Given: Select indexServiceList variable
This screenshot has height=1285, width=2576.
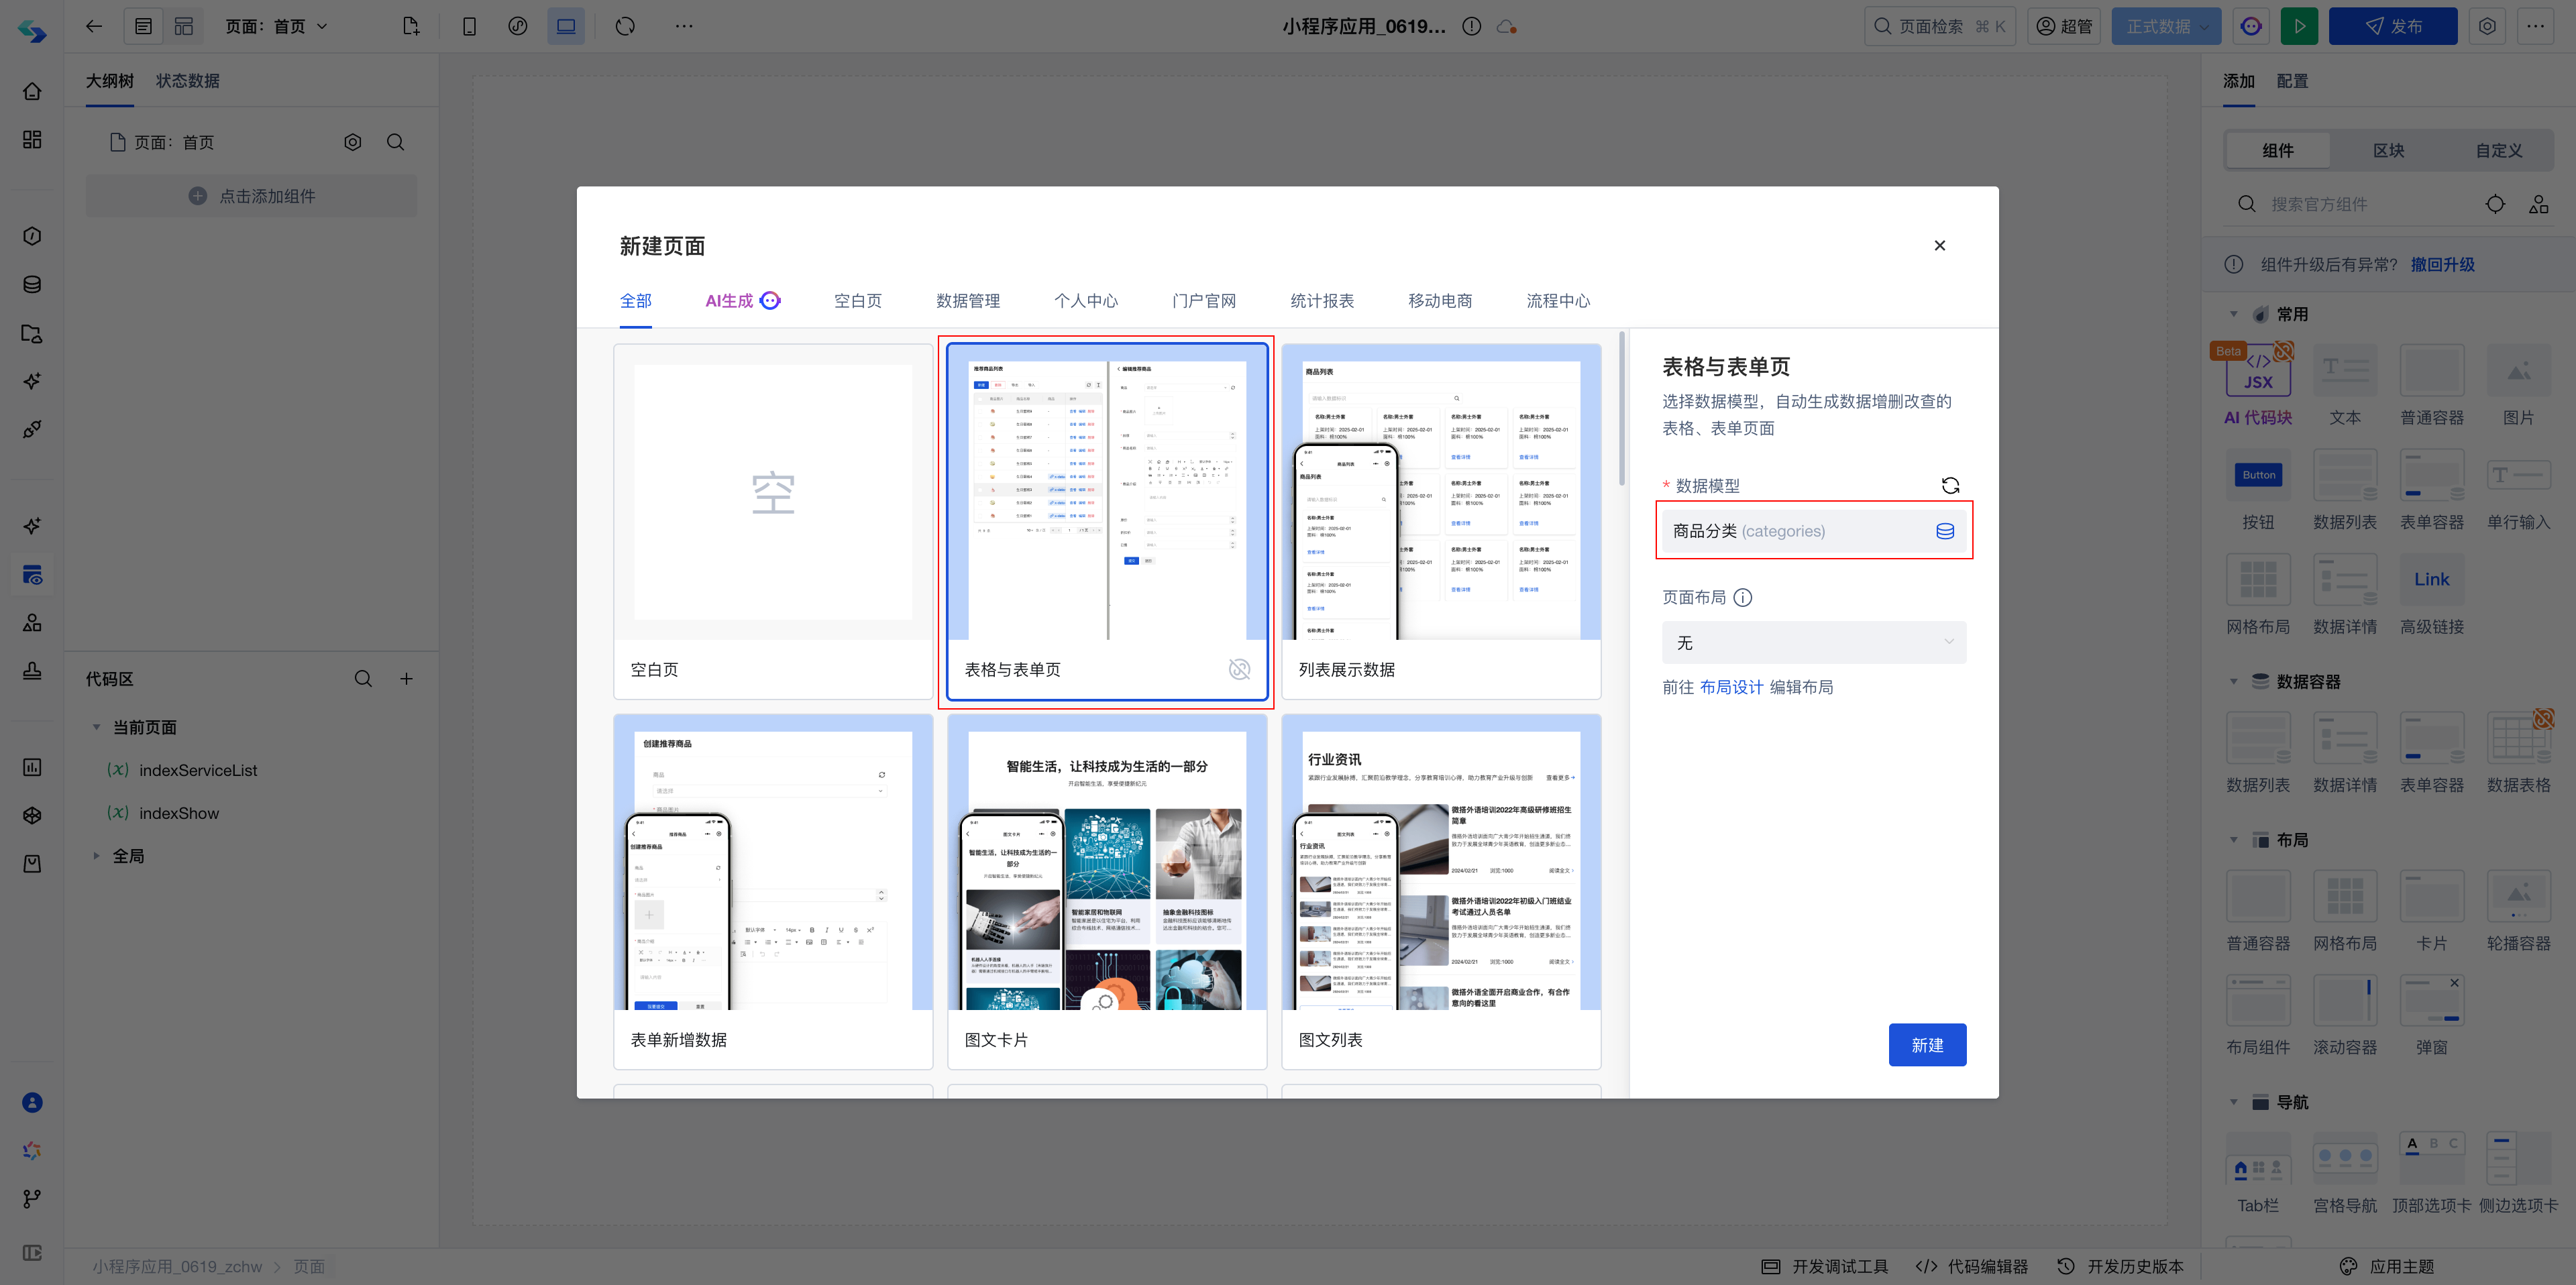Looking at the screenshot, I should (198, 771).
